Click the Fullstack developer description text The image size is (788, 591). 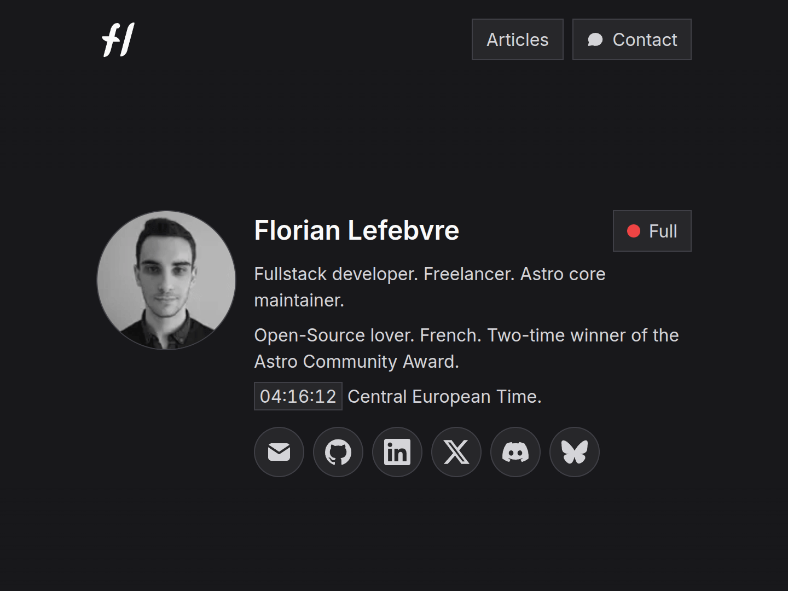[430, 274]
